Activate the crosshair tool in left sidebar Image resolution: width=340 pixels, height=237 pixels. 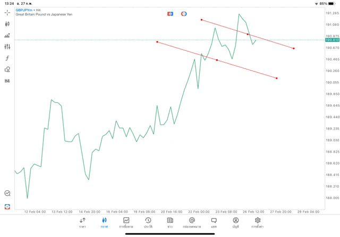(x=7, y=12)
